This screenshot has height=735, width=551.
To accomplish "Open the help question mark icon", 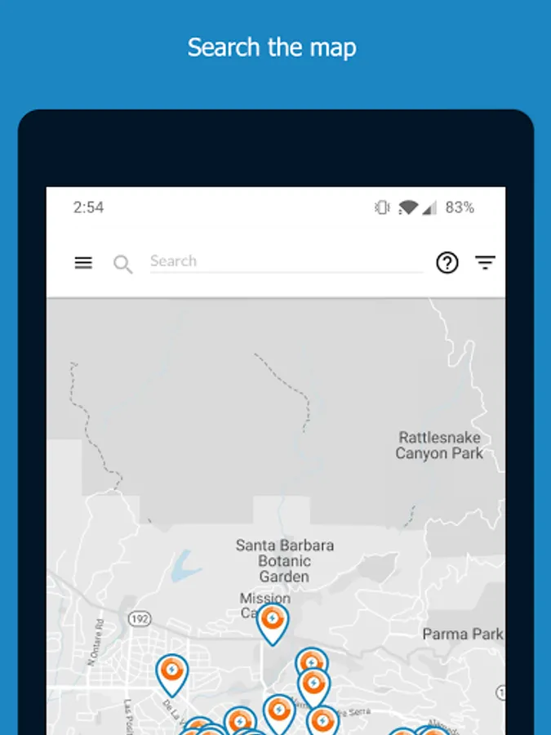I will 447,263.
